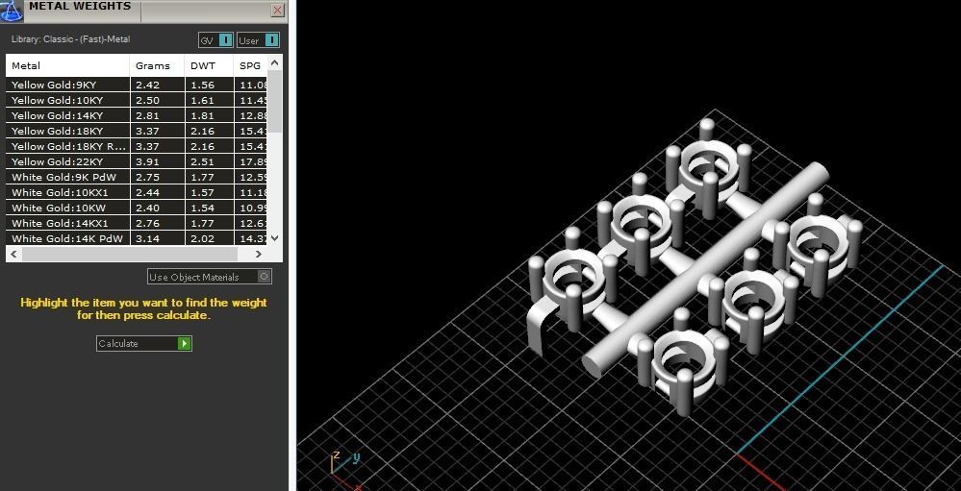This screenshot has width=961, height=491.
Task: Sort by the Metal column header
Action: point(68,65)
